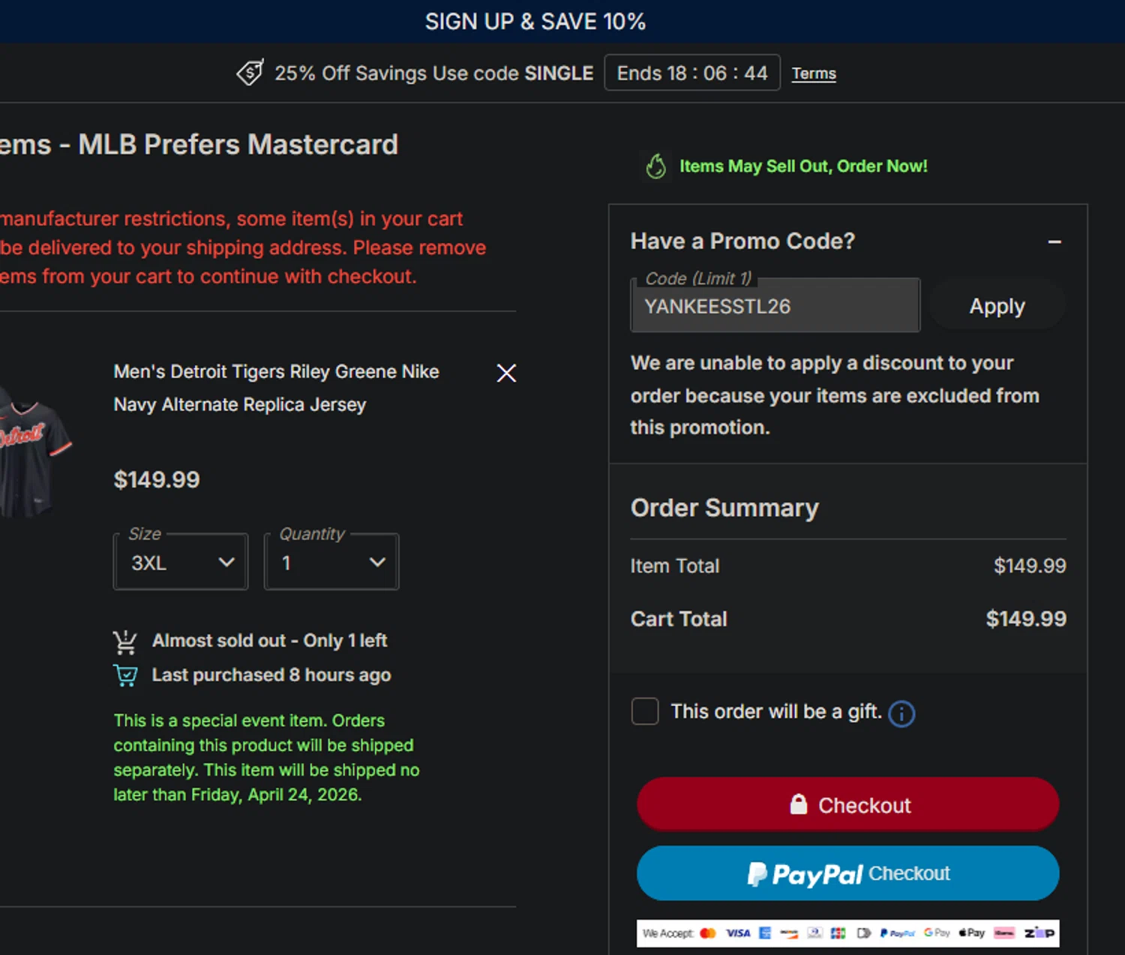Apply the promo code
Image resolution: width=1125 pixels, height=955 pixels.
[x=997, y=305]
